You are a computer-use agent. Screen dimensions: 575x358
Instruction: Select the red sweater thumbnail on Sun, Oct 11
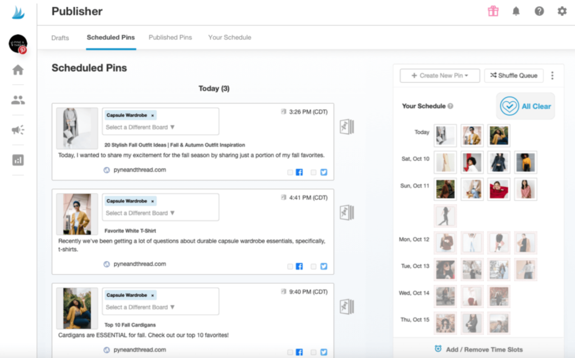click(499, 189)
